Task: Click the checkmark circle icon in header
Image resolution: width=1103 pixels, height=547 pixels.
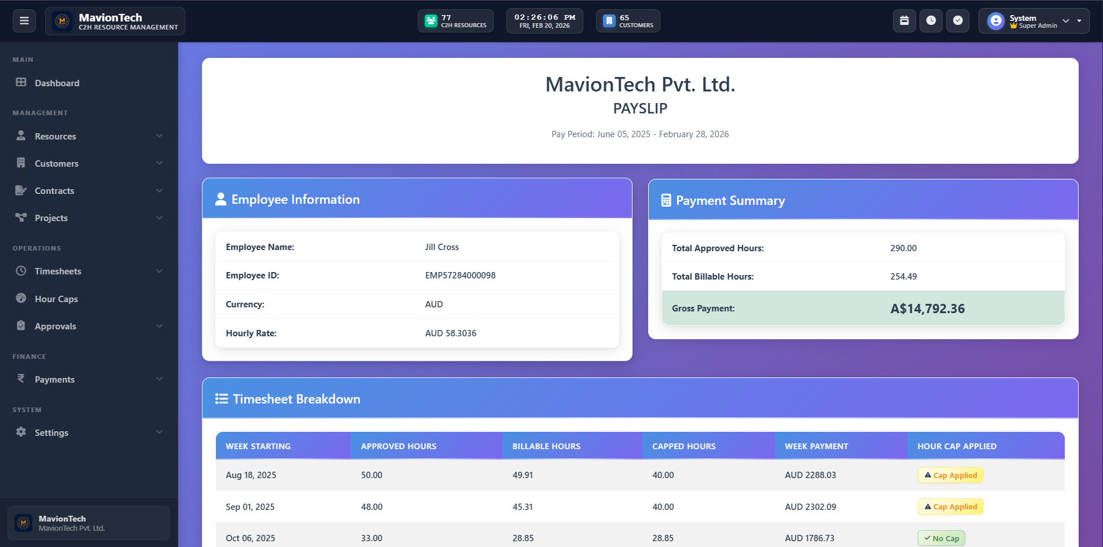Action: pyautogui.click(x=958, y=21)
